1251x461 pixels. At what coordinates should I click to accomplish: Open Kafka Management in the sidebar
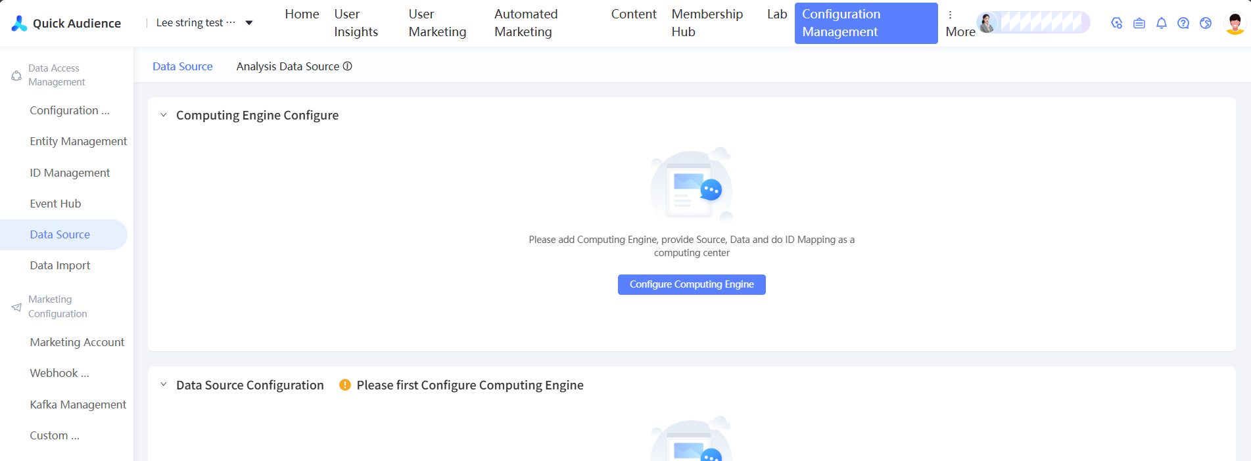click(x=78, y=405)
